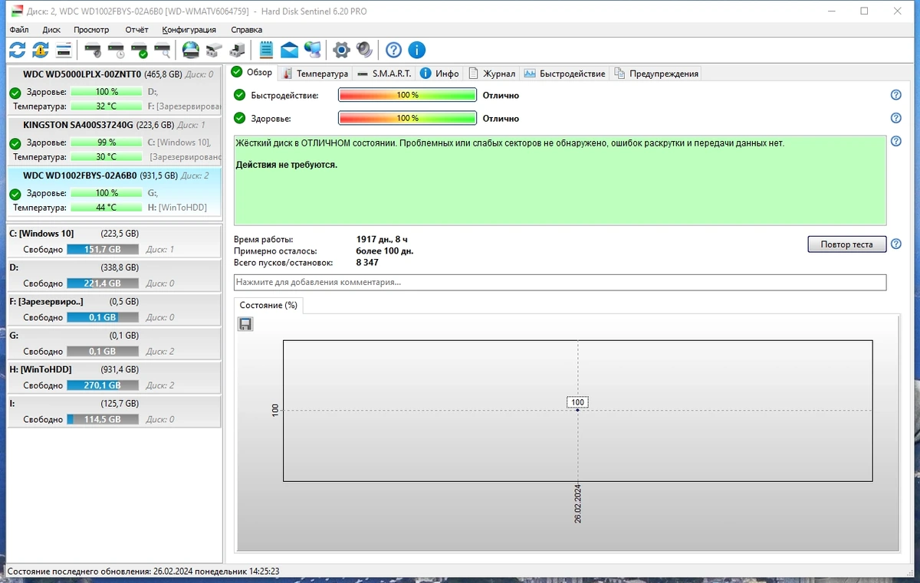Switch to the S.M.A.R.T. tab
Image resolution: width=920 pixels, height=583 pixels.
coord(384,74)
